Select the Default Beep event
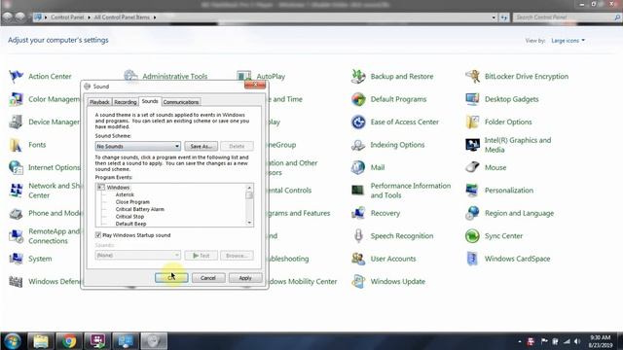 (130, 224)
